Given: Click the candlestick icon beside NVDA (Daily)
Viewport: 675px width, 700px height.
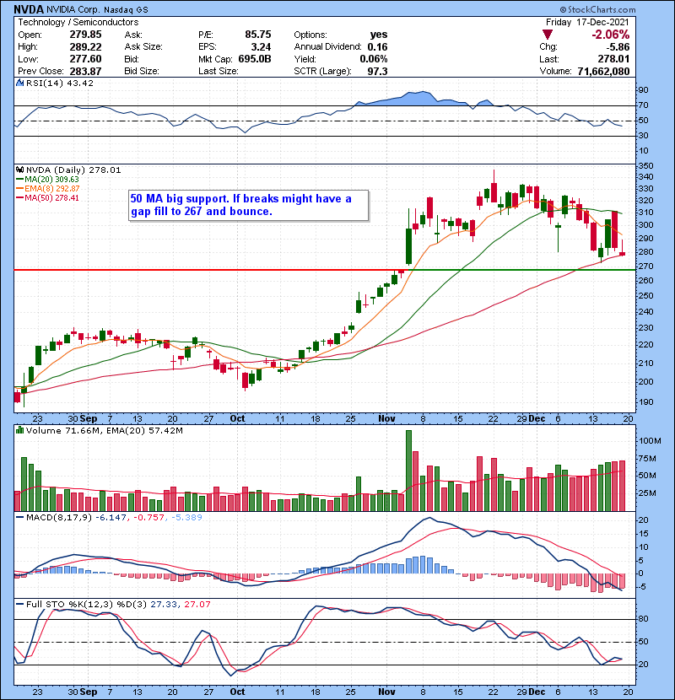Looking at the screenshot, I should pos(19,170).
